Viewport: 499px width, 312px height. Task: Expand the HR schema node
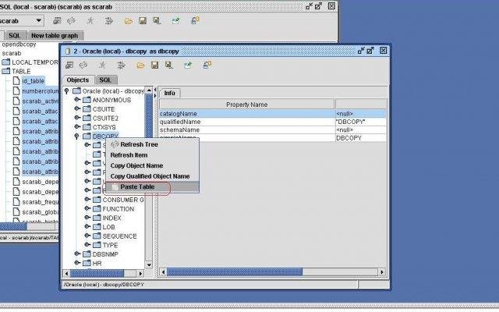(x=76, y=263)
